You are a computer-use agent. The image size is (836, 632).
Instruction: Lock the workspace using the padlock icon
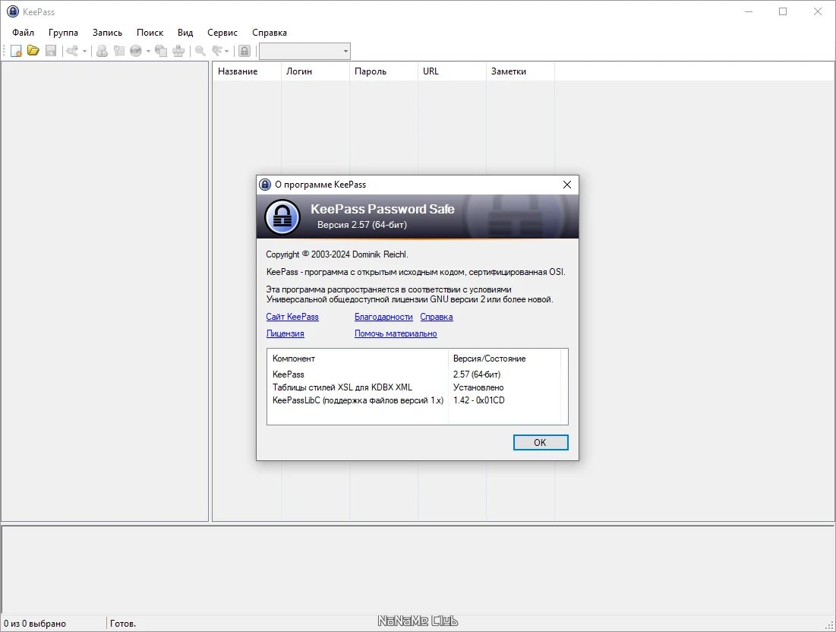(x=244, y=51)
